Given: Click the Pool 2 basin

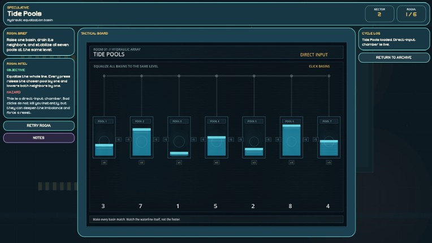Looking at the screenshot, I should (x=141, y=137).
